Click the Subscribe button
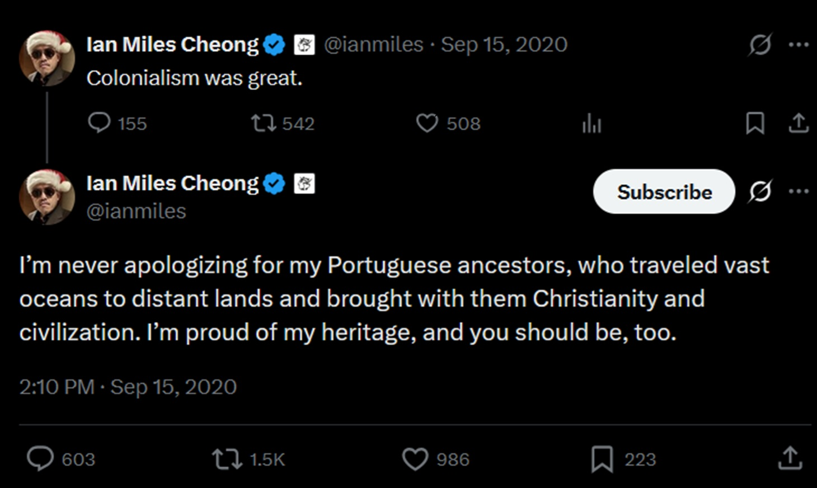This screenshot has width=817, height=488. 664,192
